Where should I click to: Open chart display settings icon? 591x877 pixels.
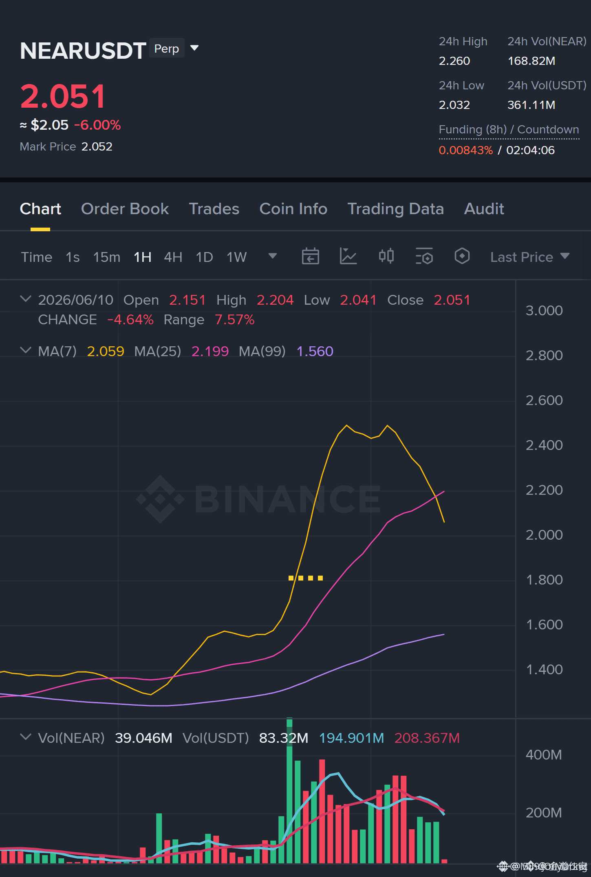[x=424, y=257]
